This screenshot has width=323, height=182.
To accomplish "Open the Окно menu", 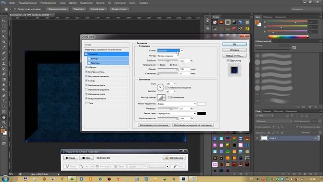I will [132, 3].
